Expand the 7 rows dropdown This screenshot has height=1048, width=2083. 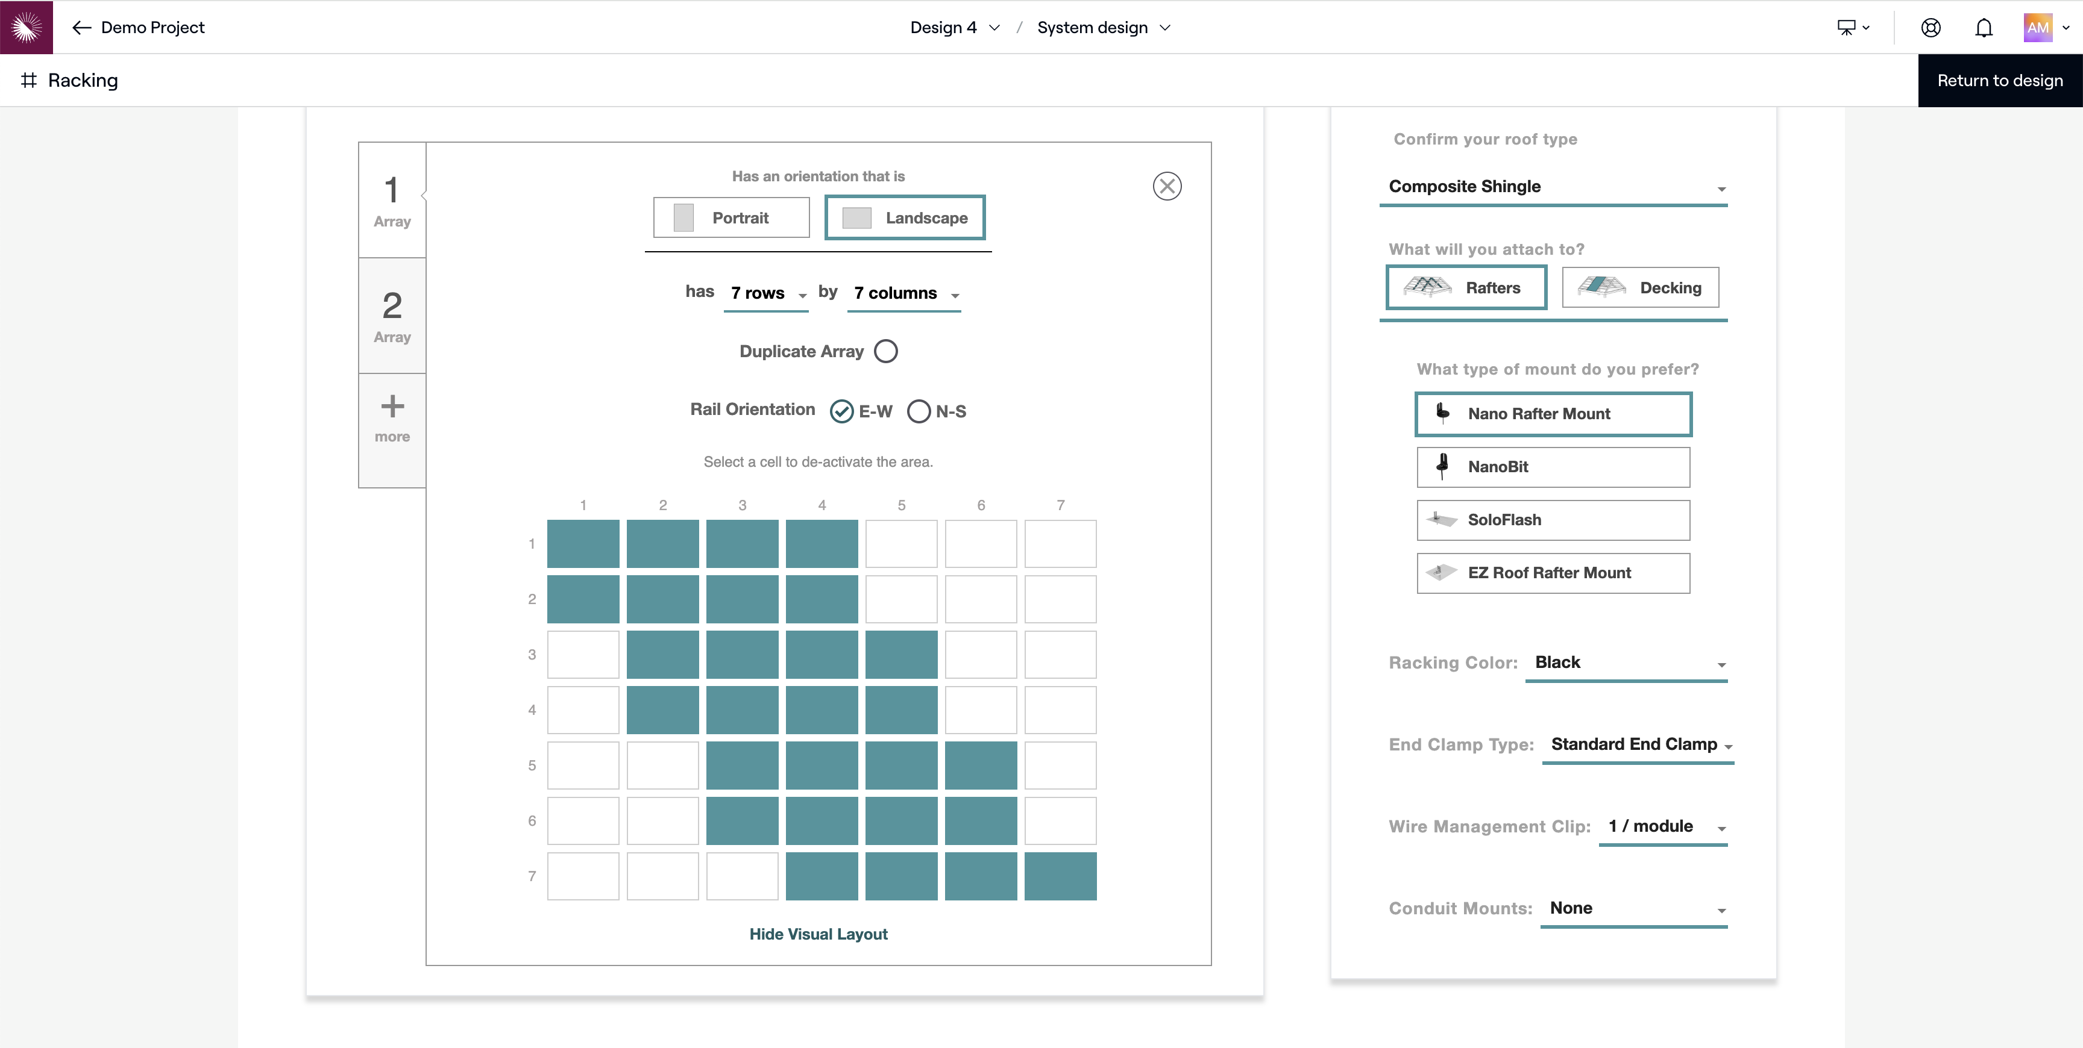(x=766, y=293)
